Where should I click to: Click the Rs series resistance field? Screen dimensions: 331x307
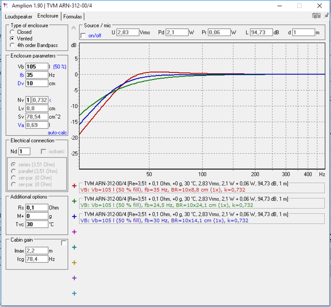[37, 208]
